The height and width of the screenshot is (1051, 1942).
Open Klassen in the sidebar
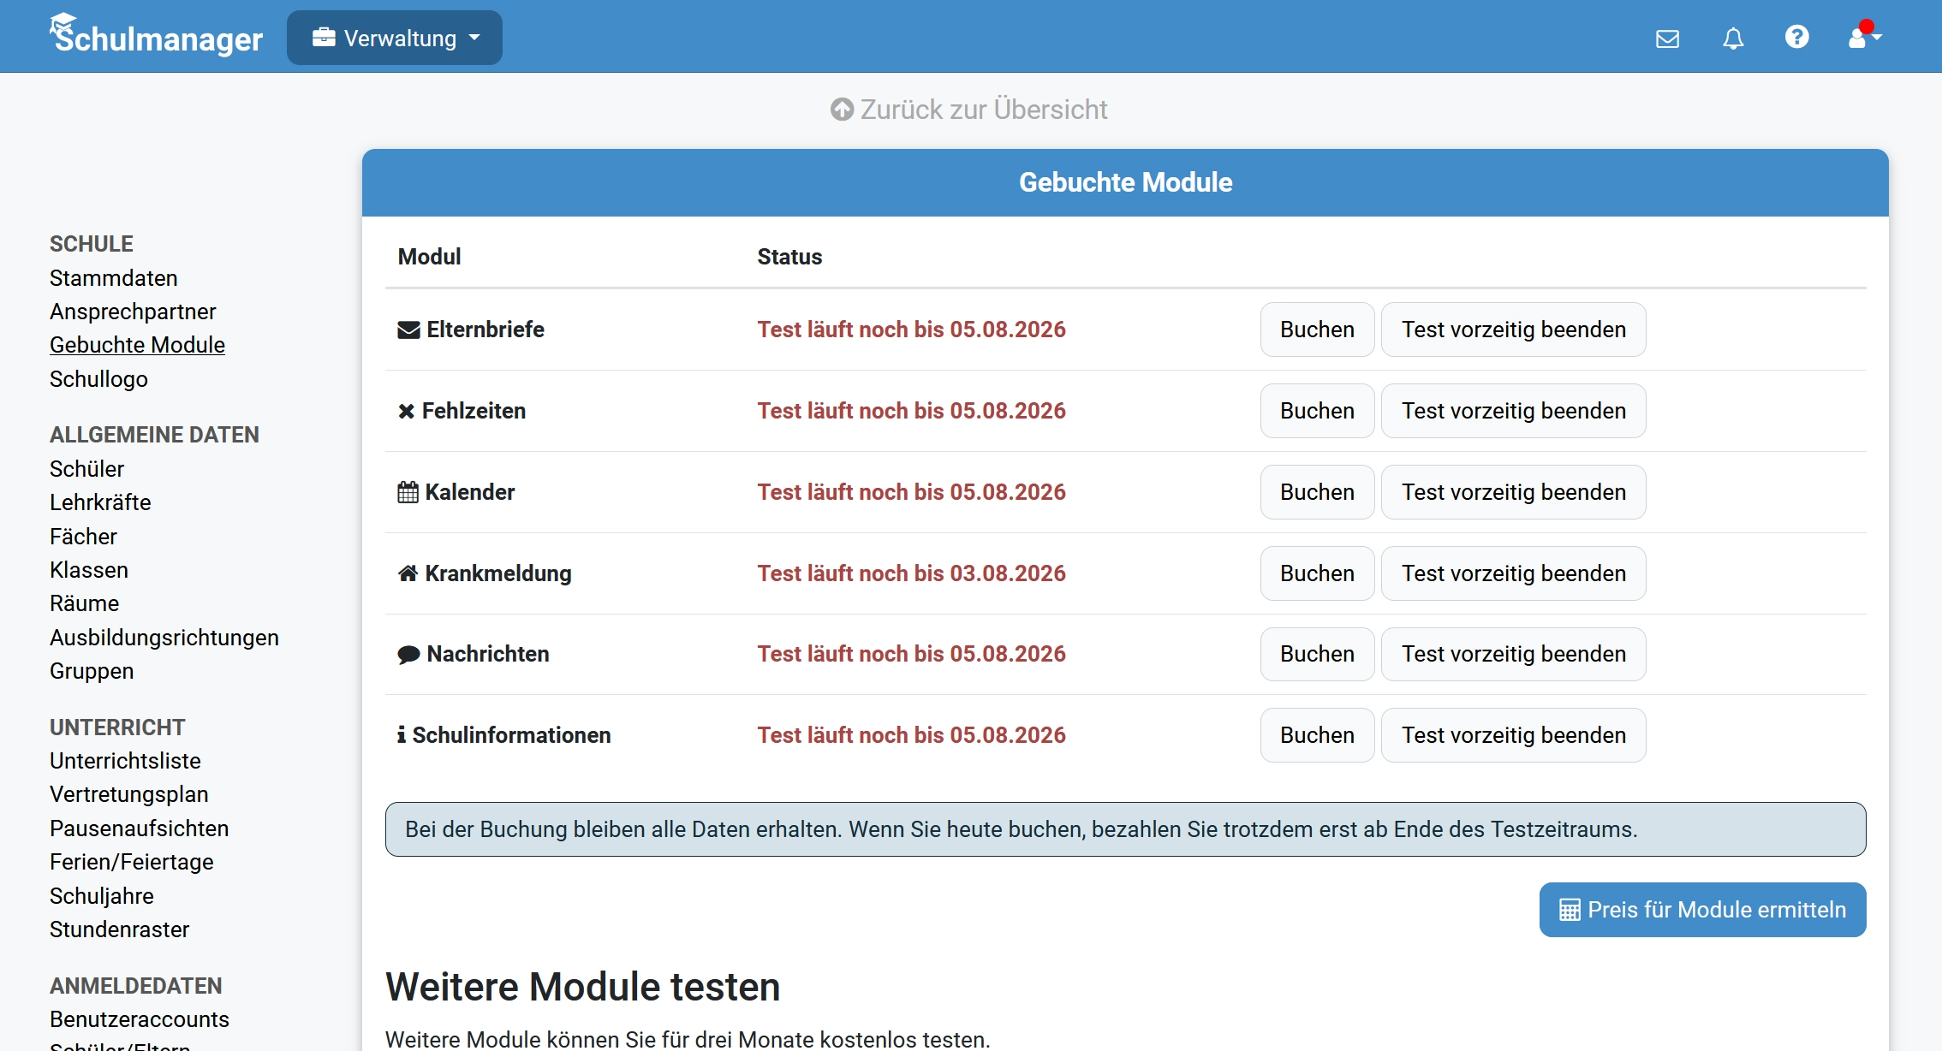click(89, 570)
